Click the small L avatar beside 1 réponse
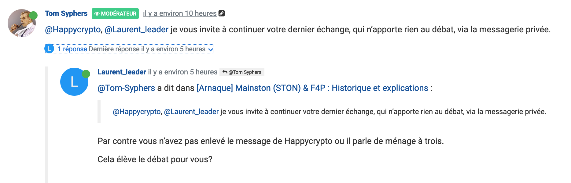Image resolution: width=571 pixels, height=183 pixels. click(x=49, y=49)
